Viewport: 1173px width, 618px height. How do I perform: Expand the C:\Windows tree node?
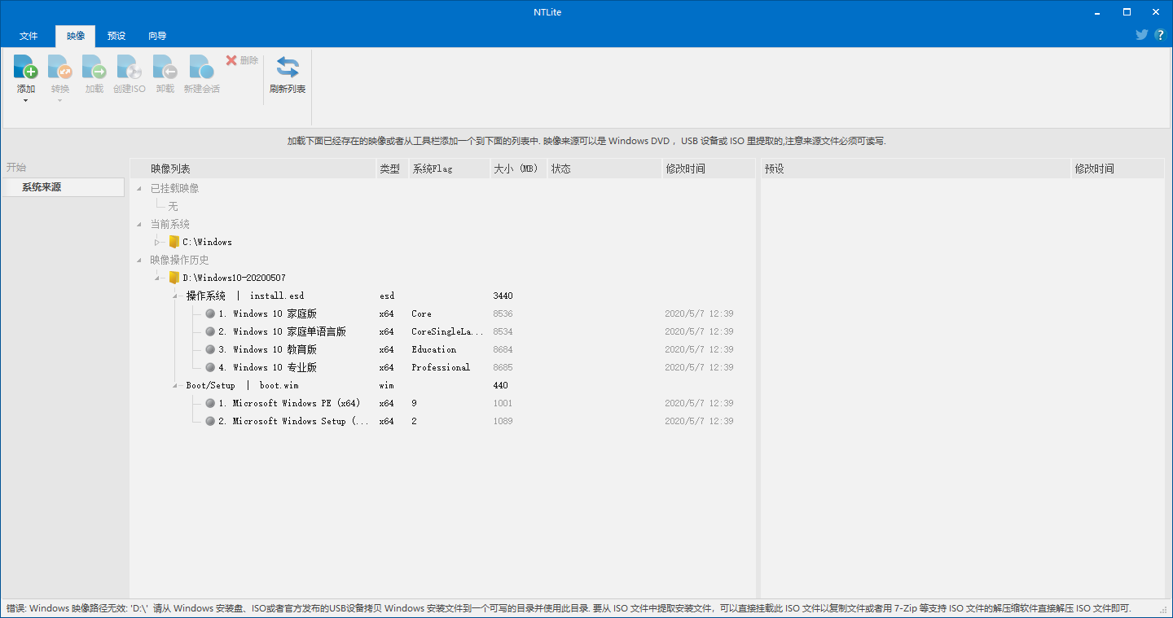158,242
